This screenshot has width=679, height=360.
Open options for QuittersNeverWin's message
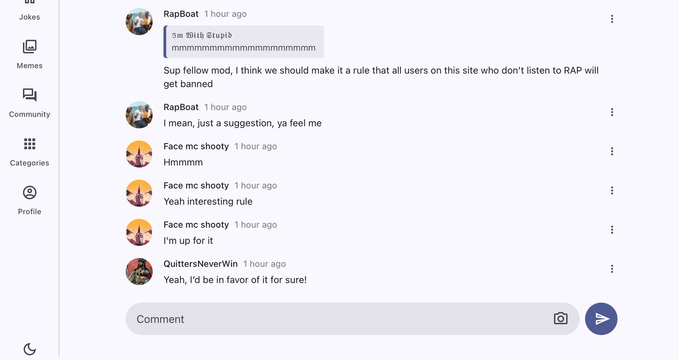[x=612, y=269]
